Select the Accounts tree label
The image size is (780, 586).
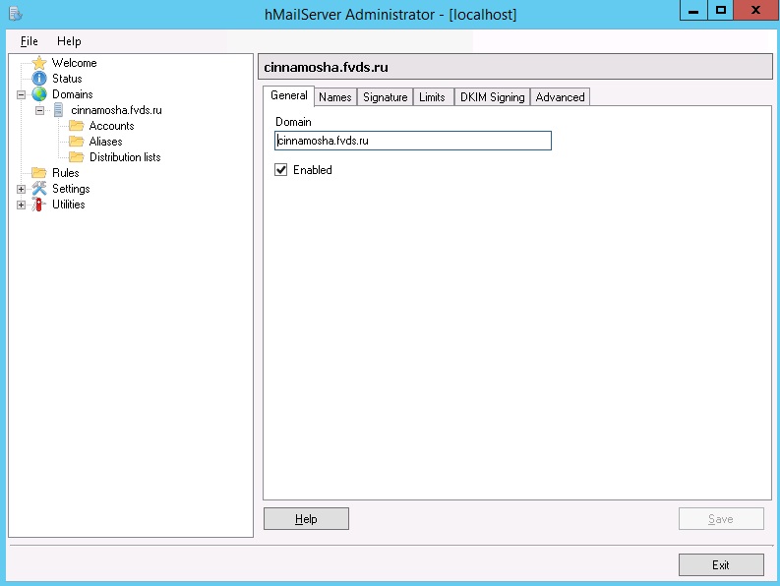(111, 126)
